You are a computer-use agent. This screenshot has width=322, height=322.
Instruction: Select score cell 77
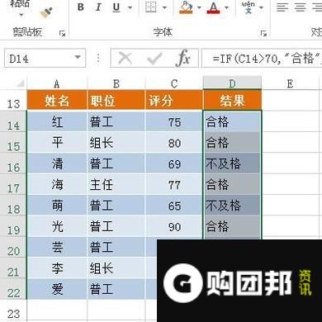174,184
